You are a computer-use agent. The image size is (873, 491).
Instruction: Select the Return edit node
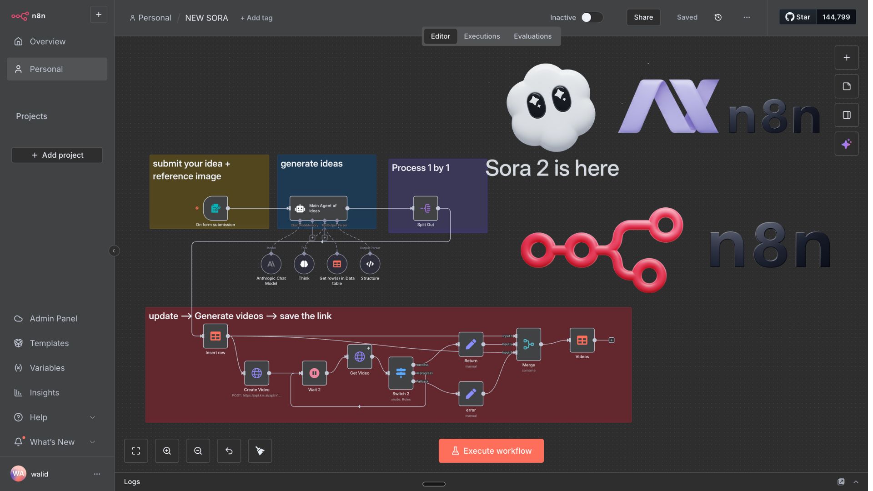[x=471, y=345]
